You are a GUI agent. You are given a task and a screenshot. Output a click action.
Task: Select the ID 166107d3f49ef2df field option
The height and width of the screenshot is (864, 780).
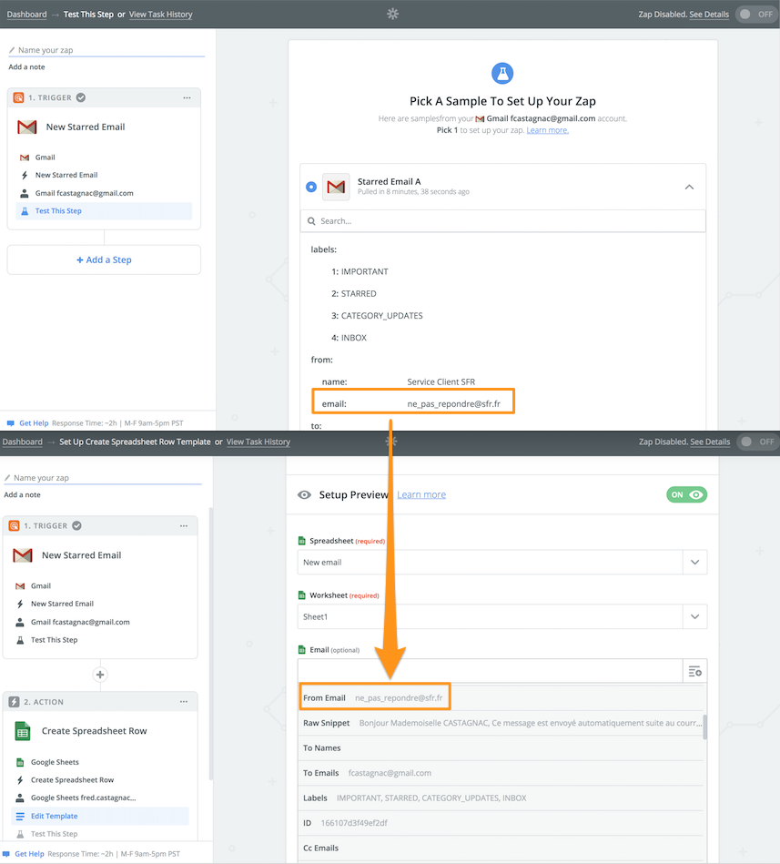(501, 823)
